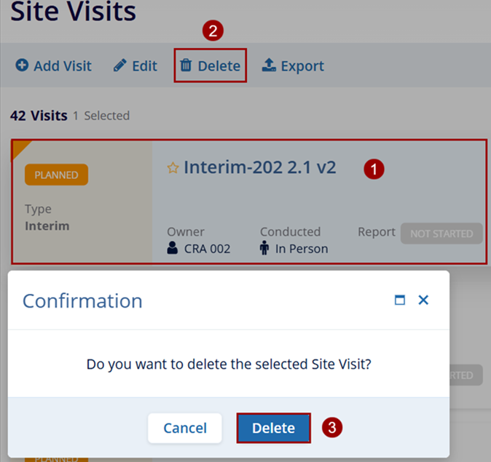The image size is (491, 462).
Task: Click the orange PLANNED status badge
Action: pos(56,175)
